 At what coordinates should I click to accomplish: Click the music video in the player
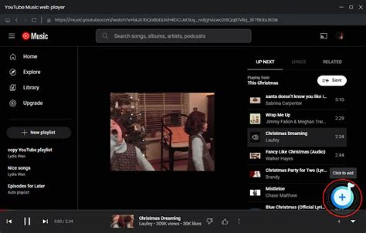[163, 131]
